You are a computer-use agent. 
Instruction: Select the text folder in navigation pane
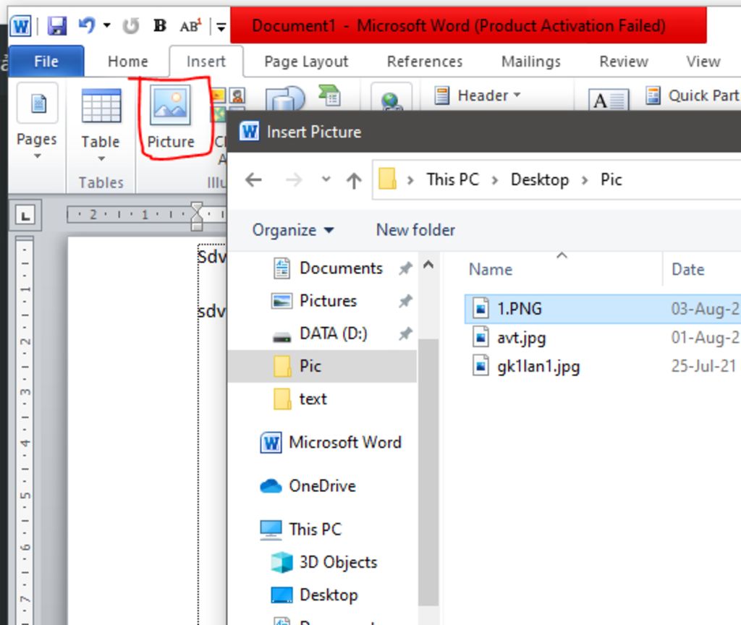(x=300, y=399)
